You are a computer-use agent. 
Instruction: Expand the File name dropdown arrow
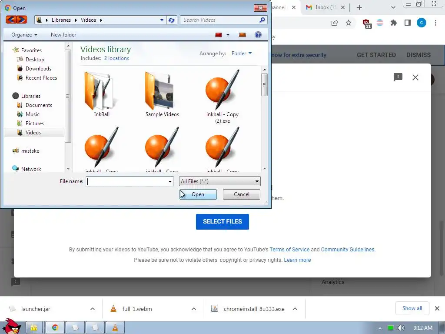pyautogui.click(x=170, y=181)
